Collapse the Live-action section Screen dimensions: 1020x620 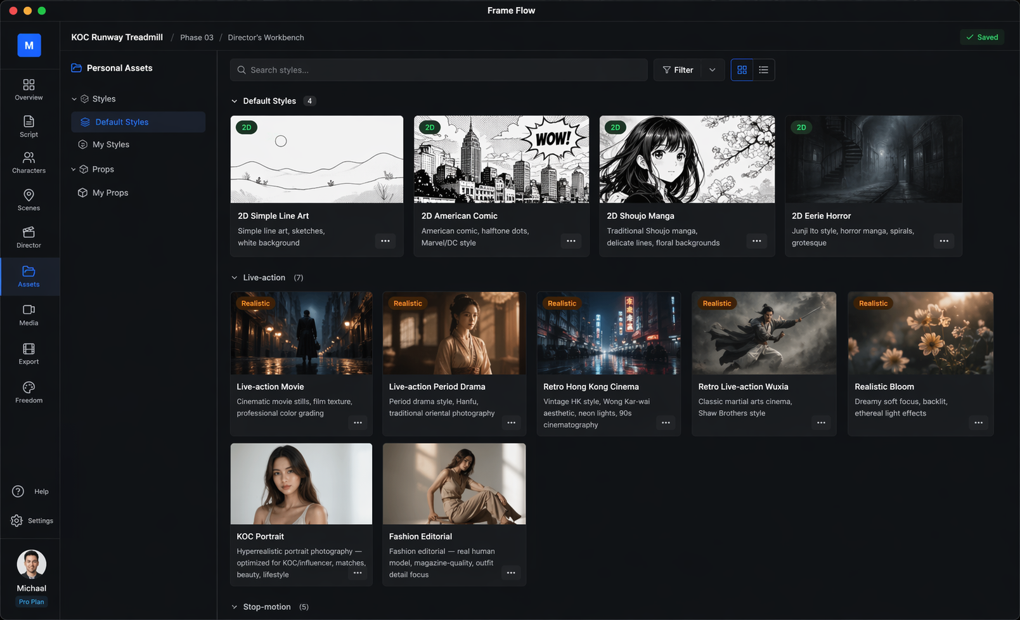pos(235,278)
